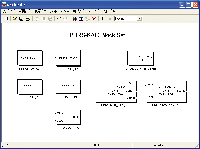Select the PDRS CAN Config CH.1 block
Image resolution: width=200 pixels, height=149 pixels.
tap(140, 58)
